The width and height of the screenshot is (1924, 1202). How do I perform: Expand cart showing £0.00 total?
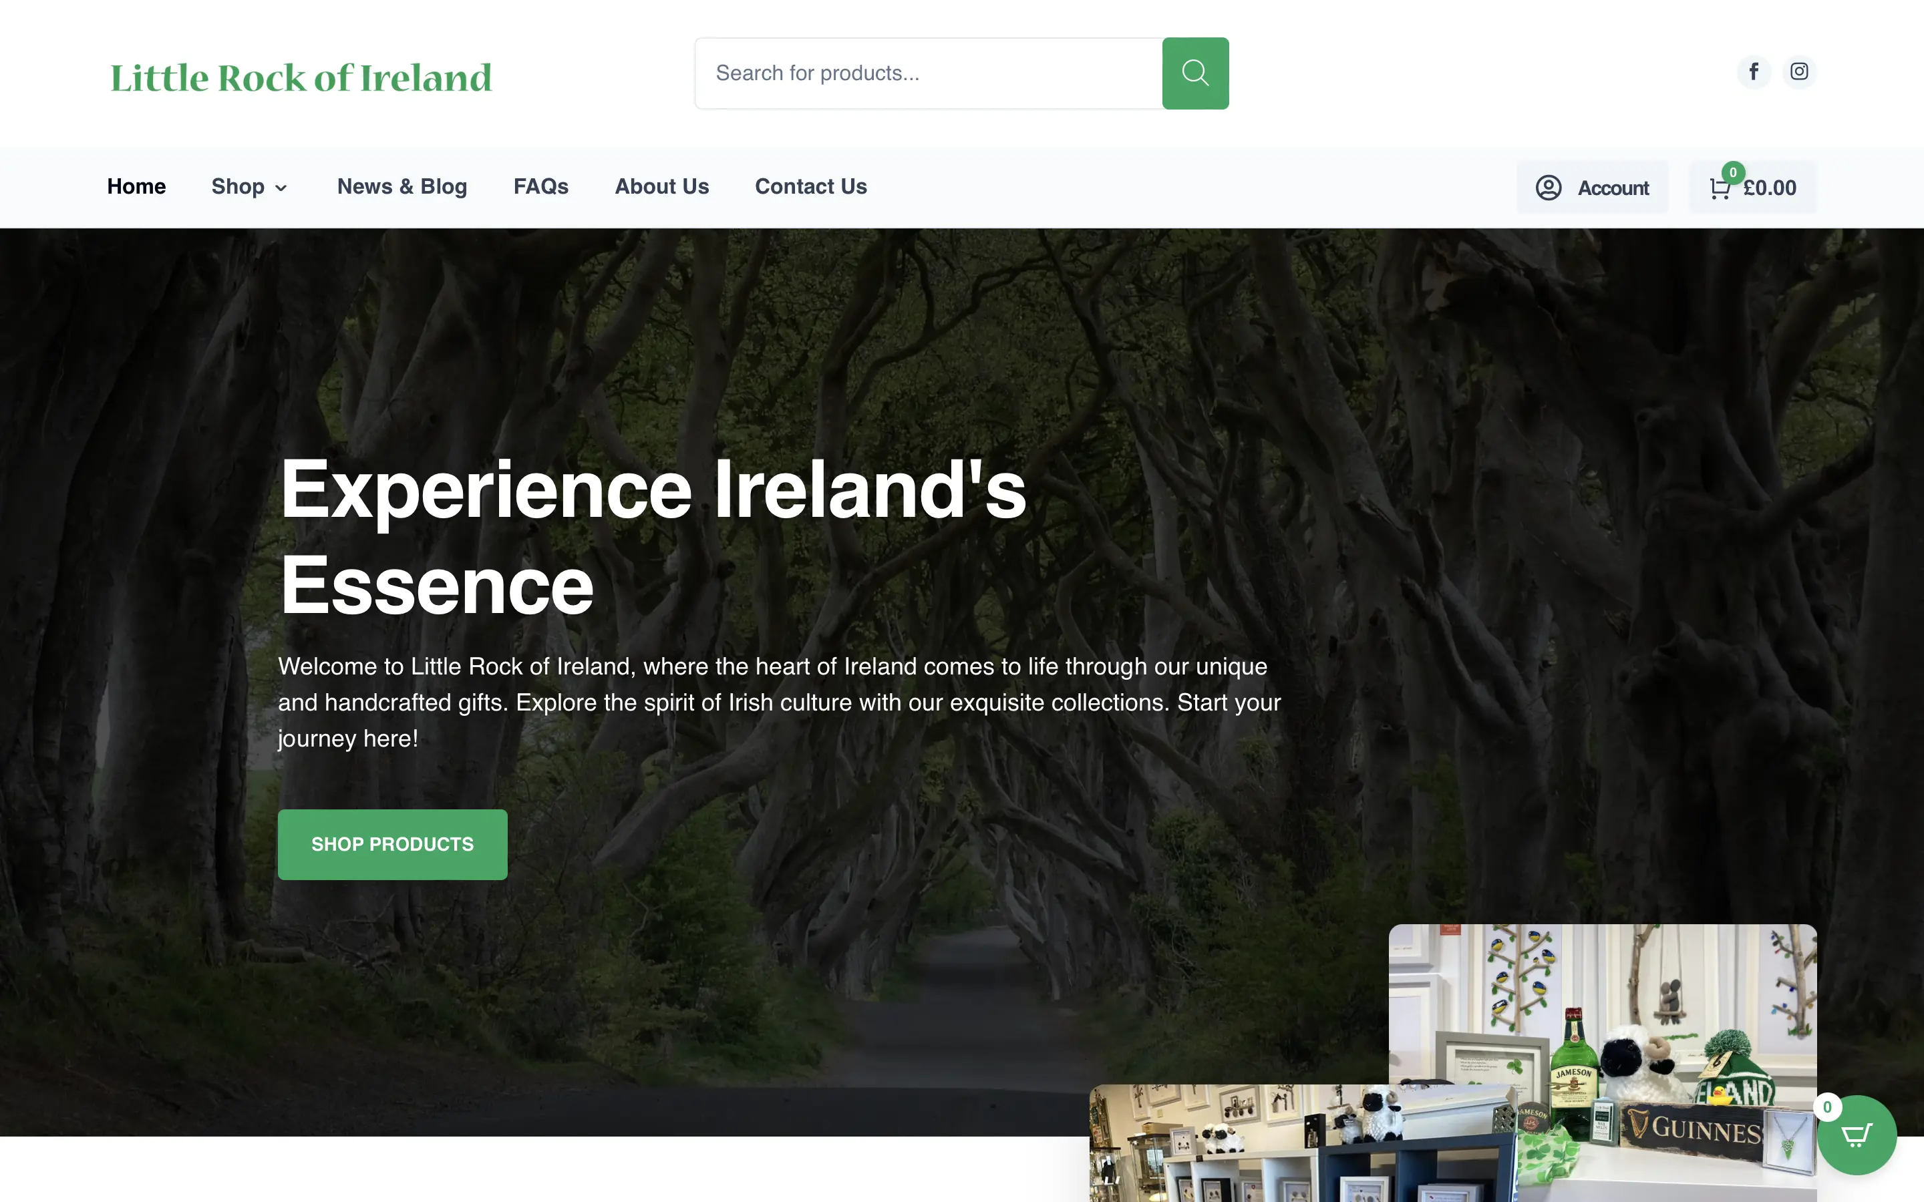point(1751,187)
